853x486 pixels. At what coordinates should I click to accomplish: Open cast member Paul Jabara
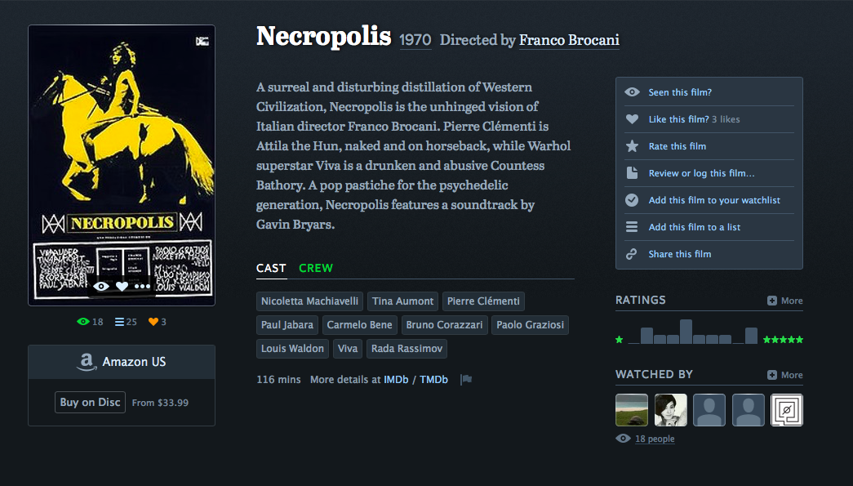[287, 325]
